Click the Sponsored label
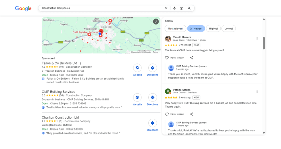This screenshot has height=149, width=281. click(x=48, y=58)
